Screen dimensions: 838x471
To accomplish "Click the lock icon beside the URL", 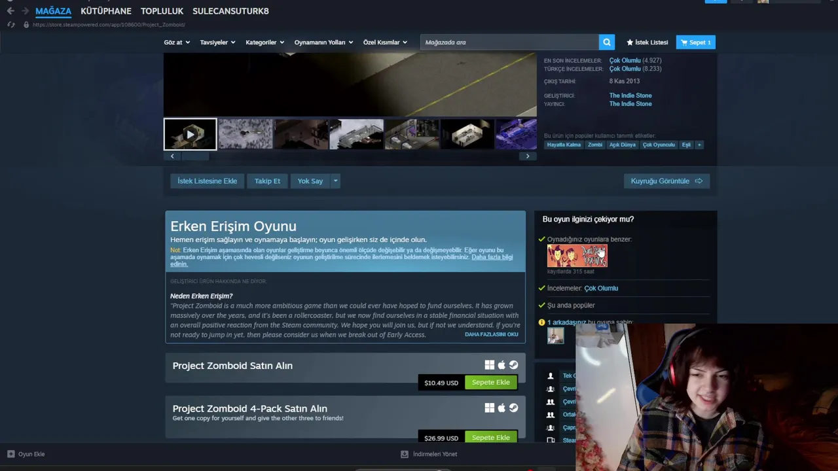I will coord(26,25).
